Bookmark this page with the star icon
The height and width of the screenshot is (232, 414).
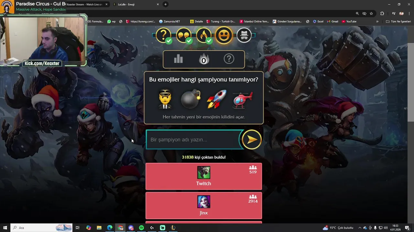click(x=371, y=14)
